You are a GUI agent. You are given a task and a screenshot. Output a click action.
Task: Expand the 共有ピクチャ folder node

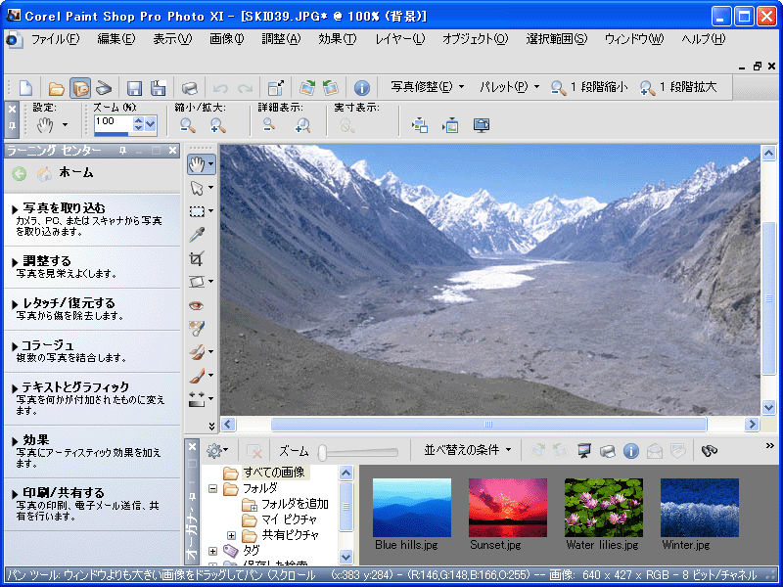click(x=231, y=535)
